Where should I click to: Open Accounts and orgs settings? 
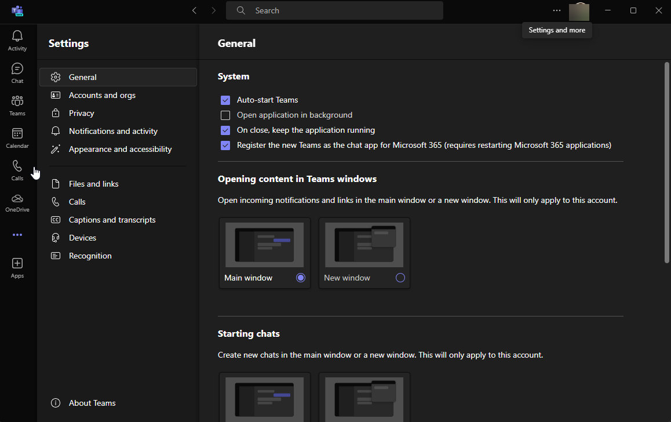[x=118, y=95]
